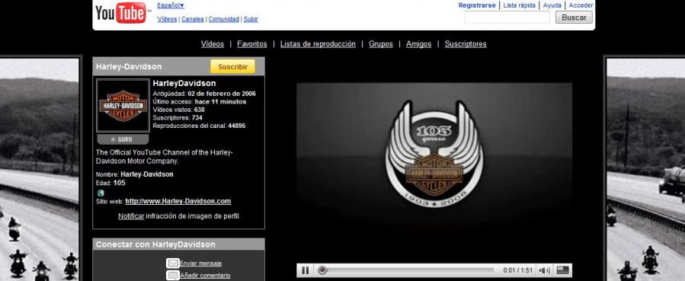This screenshot has height=281, width=685.
Task: Click the Añadir comentario link
Action: pyautogui.click(x=205, y=276)
